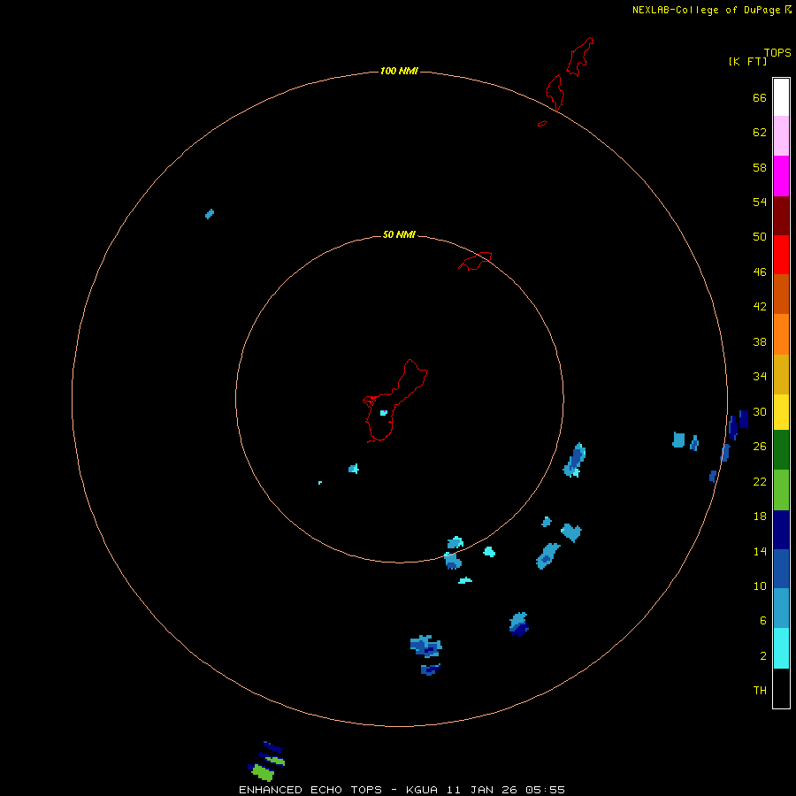The width and height of the screenshot is (796, 796).
Task: Click the cyan swatch below 6
Action: 781,648
